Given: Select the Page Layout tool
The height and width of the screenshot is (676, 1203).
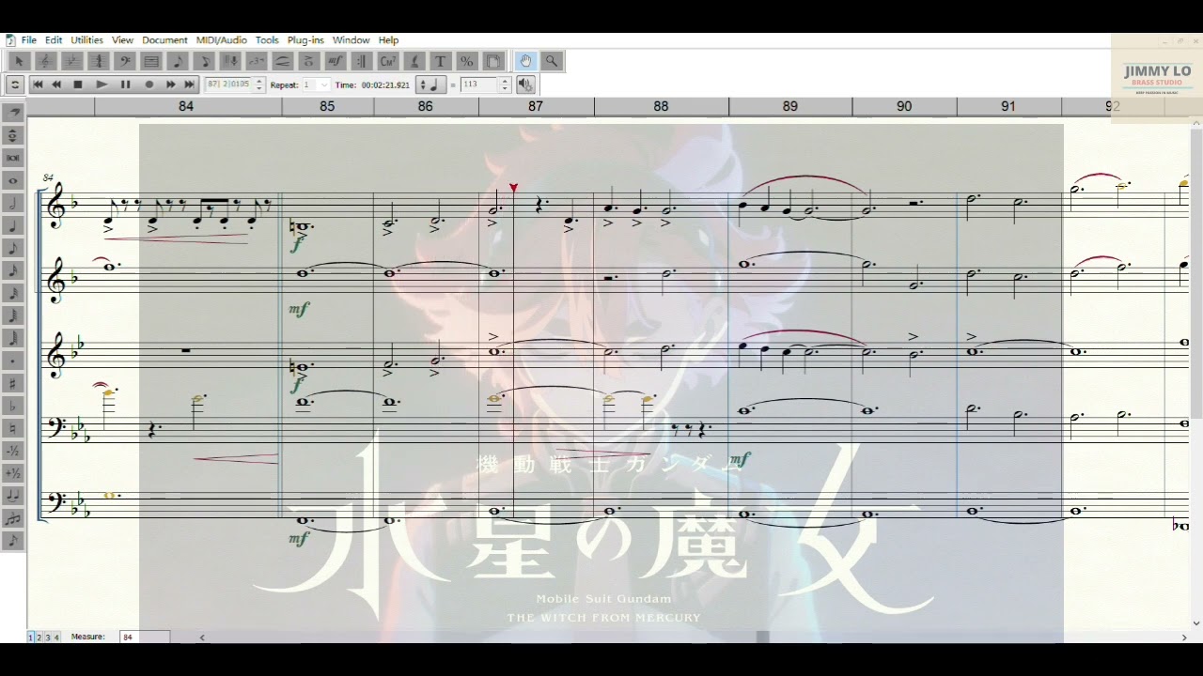Looking at the screenshot, I should [493, 61].
